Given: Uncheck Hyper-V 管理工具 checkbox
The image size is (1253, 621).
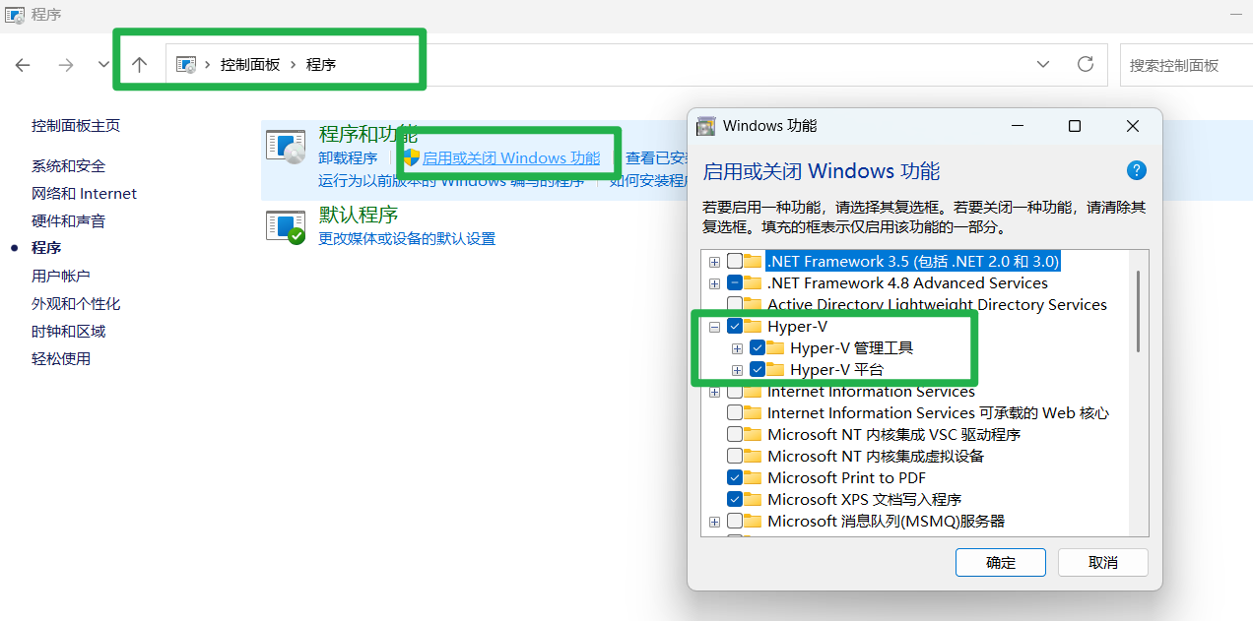Looking at the screenshot, I should coord(758,348).
